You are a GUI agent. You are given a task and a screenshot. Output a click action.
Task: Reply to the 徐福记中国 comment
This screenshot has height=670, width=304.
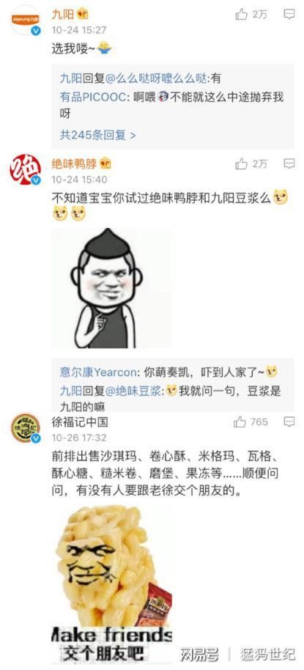point(289,422)
